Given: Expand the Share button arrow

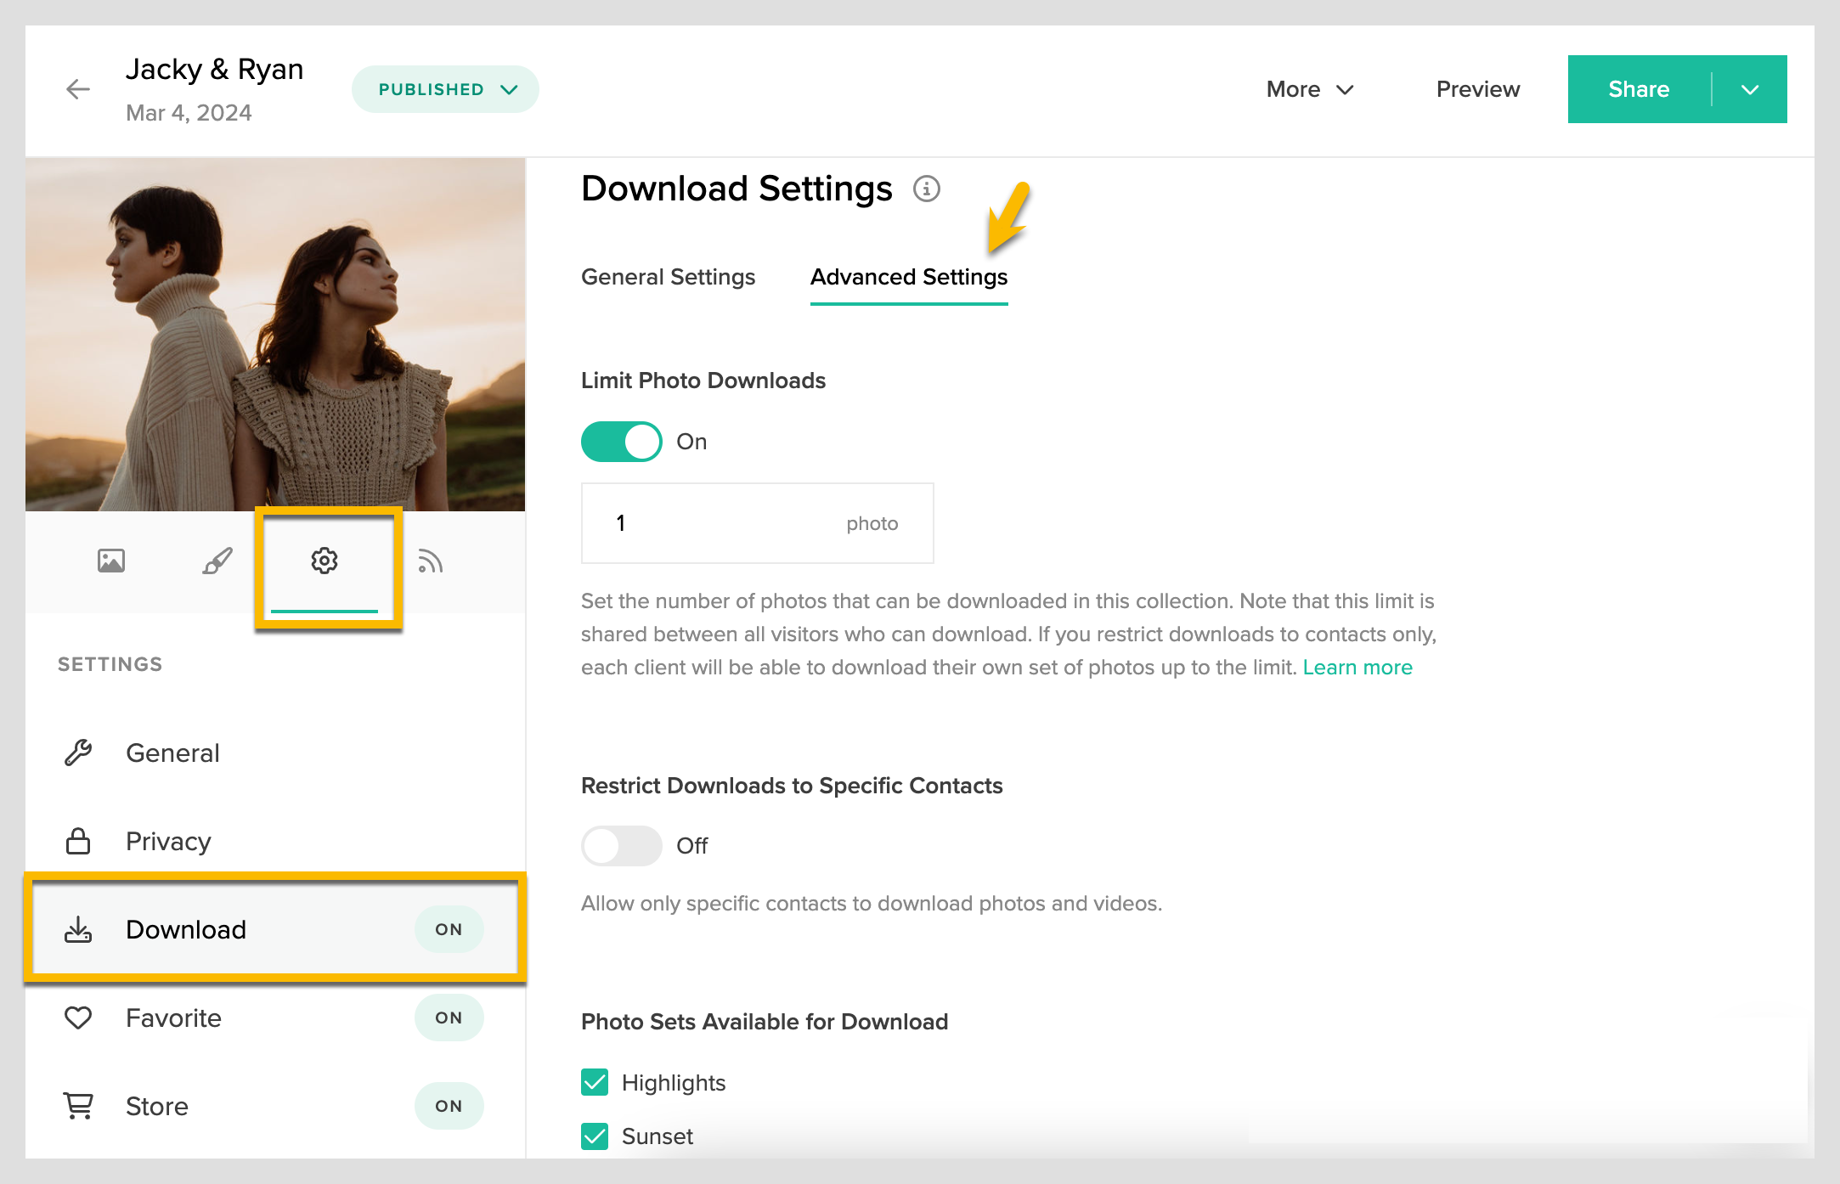Looking at the screenshot, I should [1749, 89].
